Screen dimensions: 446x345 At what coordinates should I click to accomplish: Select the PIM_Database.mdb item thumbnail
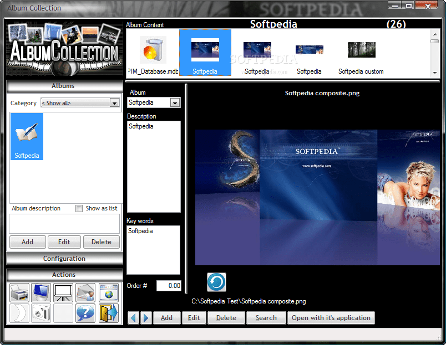coord(153,54)
